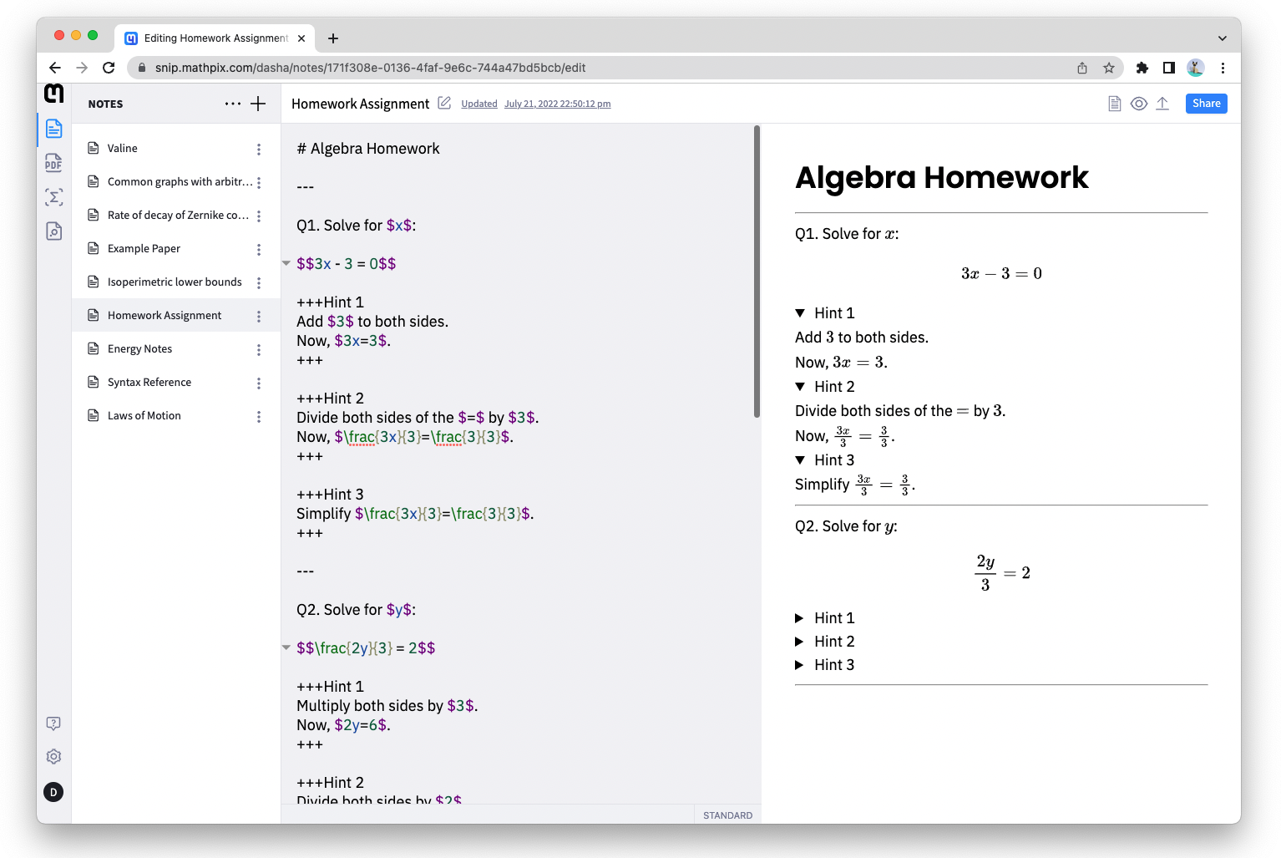Create a new note with plus icon
The height and width of the screenshot is (858, 1281).
(x=258, y=104)
